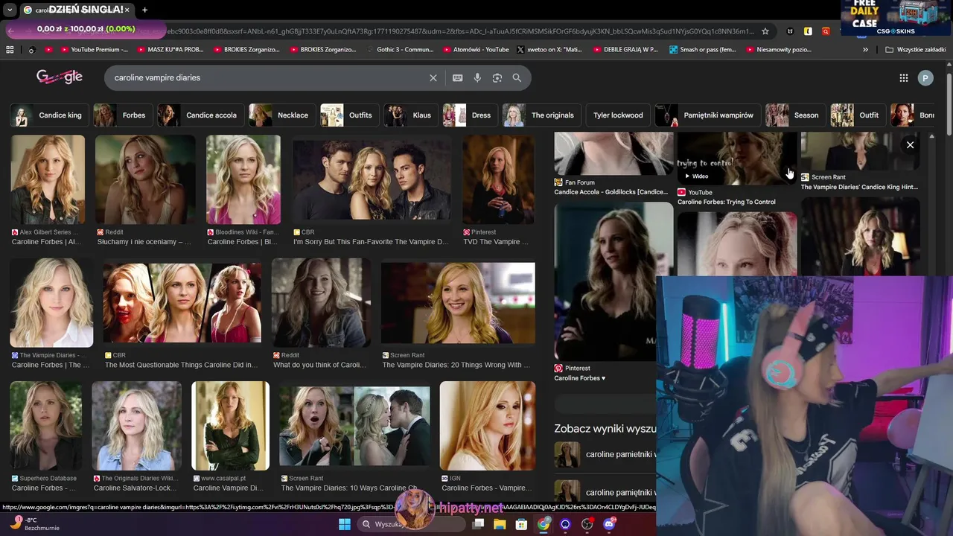
Task: Open File Explorer from the taskbar
Action: [x=500, y=524]
